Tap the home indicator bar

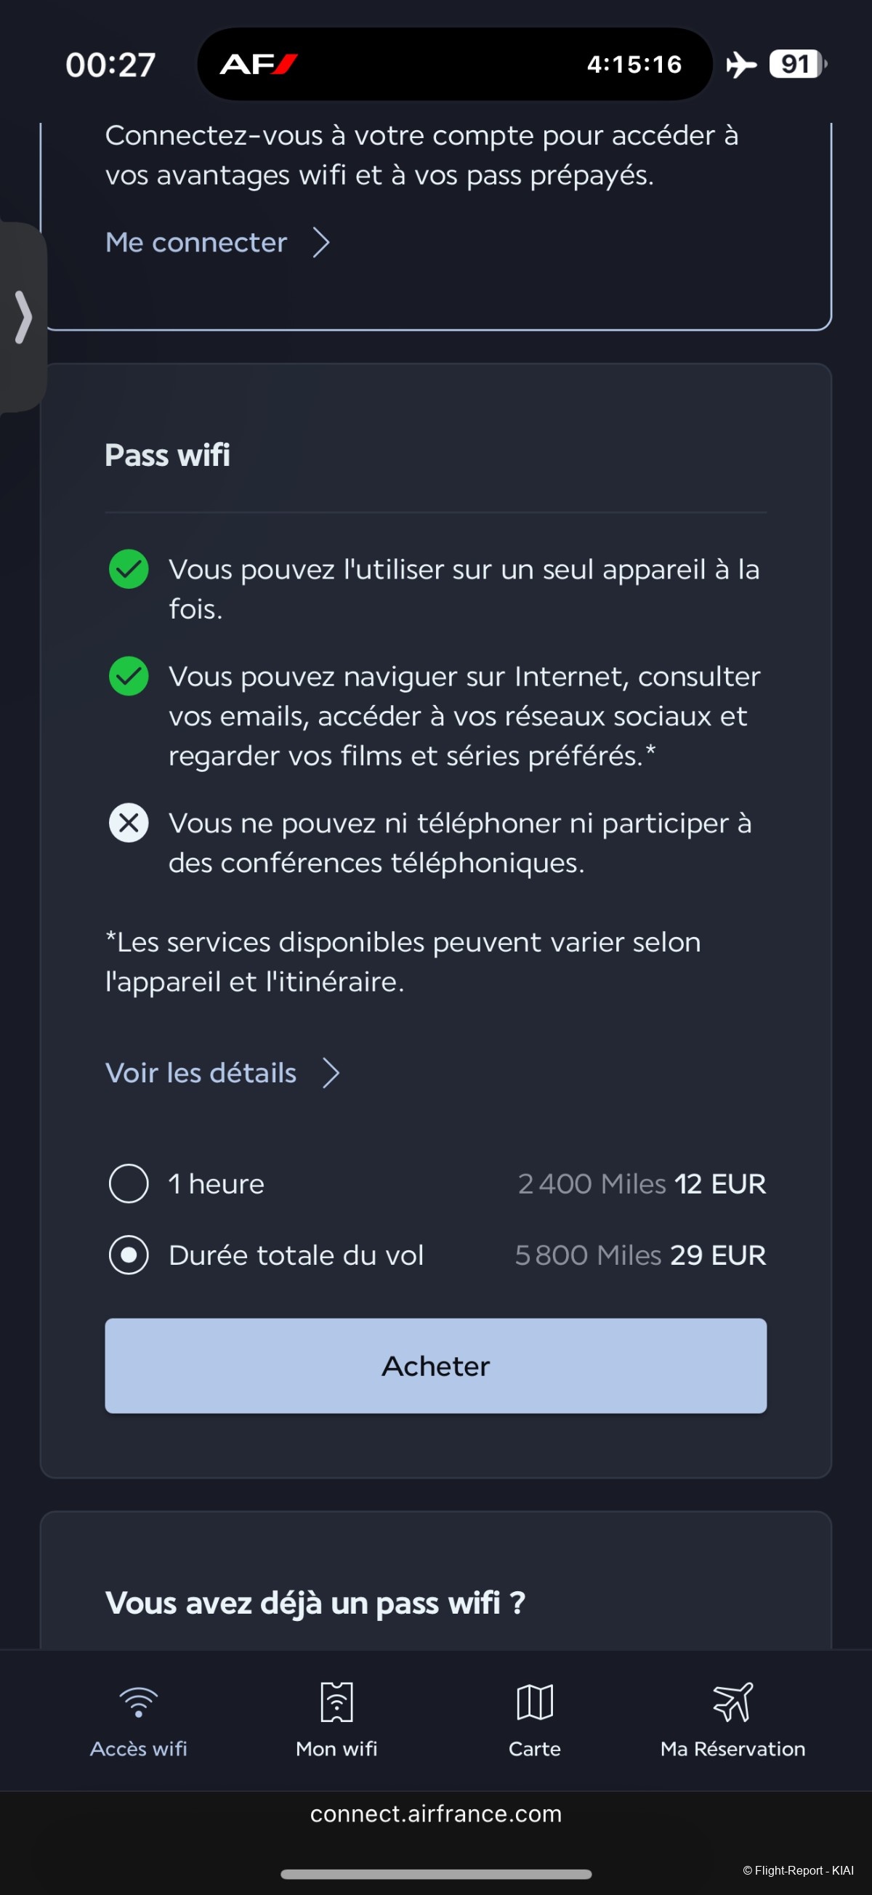(x=436, y=1874)
